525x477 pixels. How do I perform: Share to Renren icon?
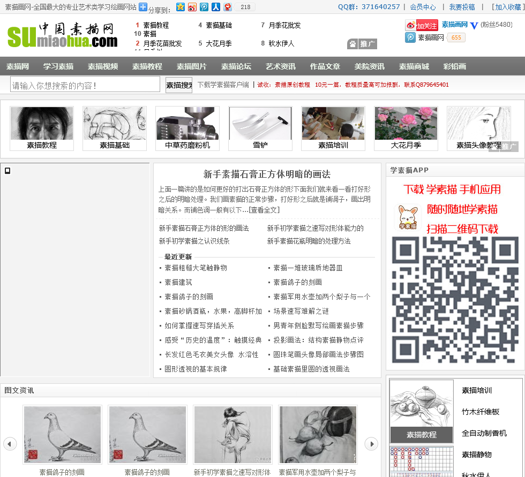(216, 6)
